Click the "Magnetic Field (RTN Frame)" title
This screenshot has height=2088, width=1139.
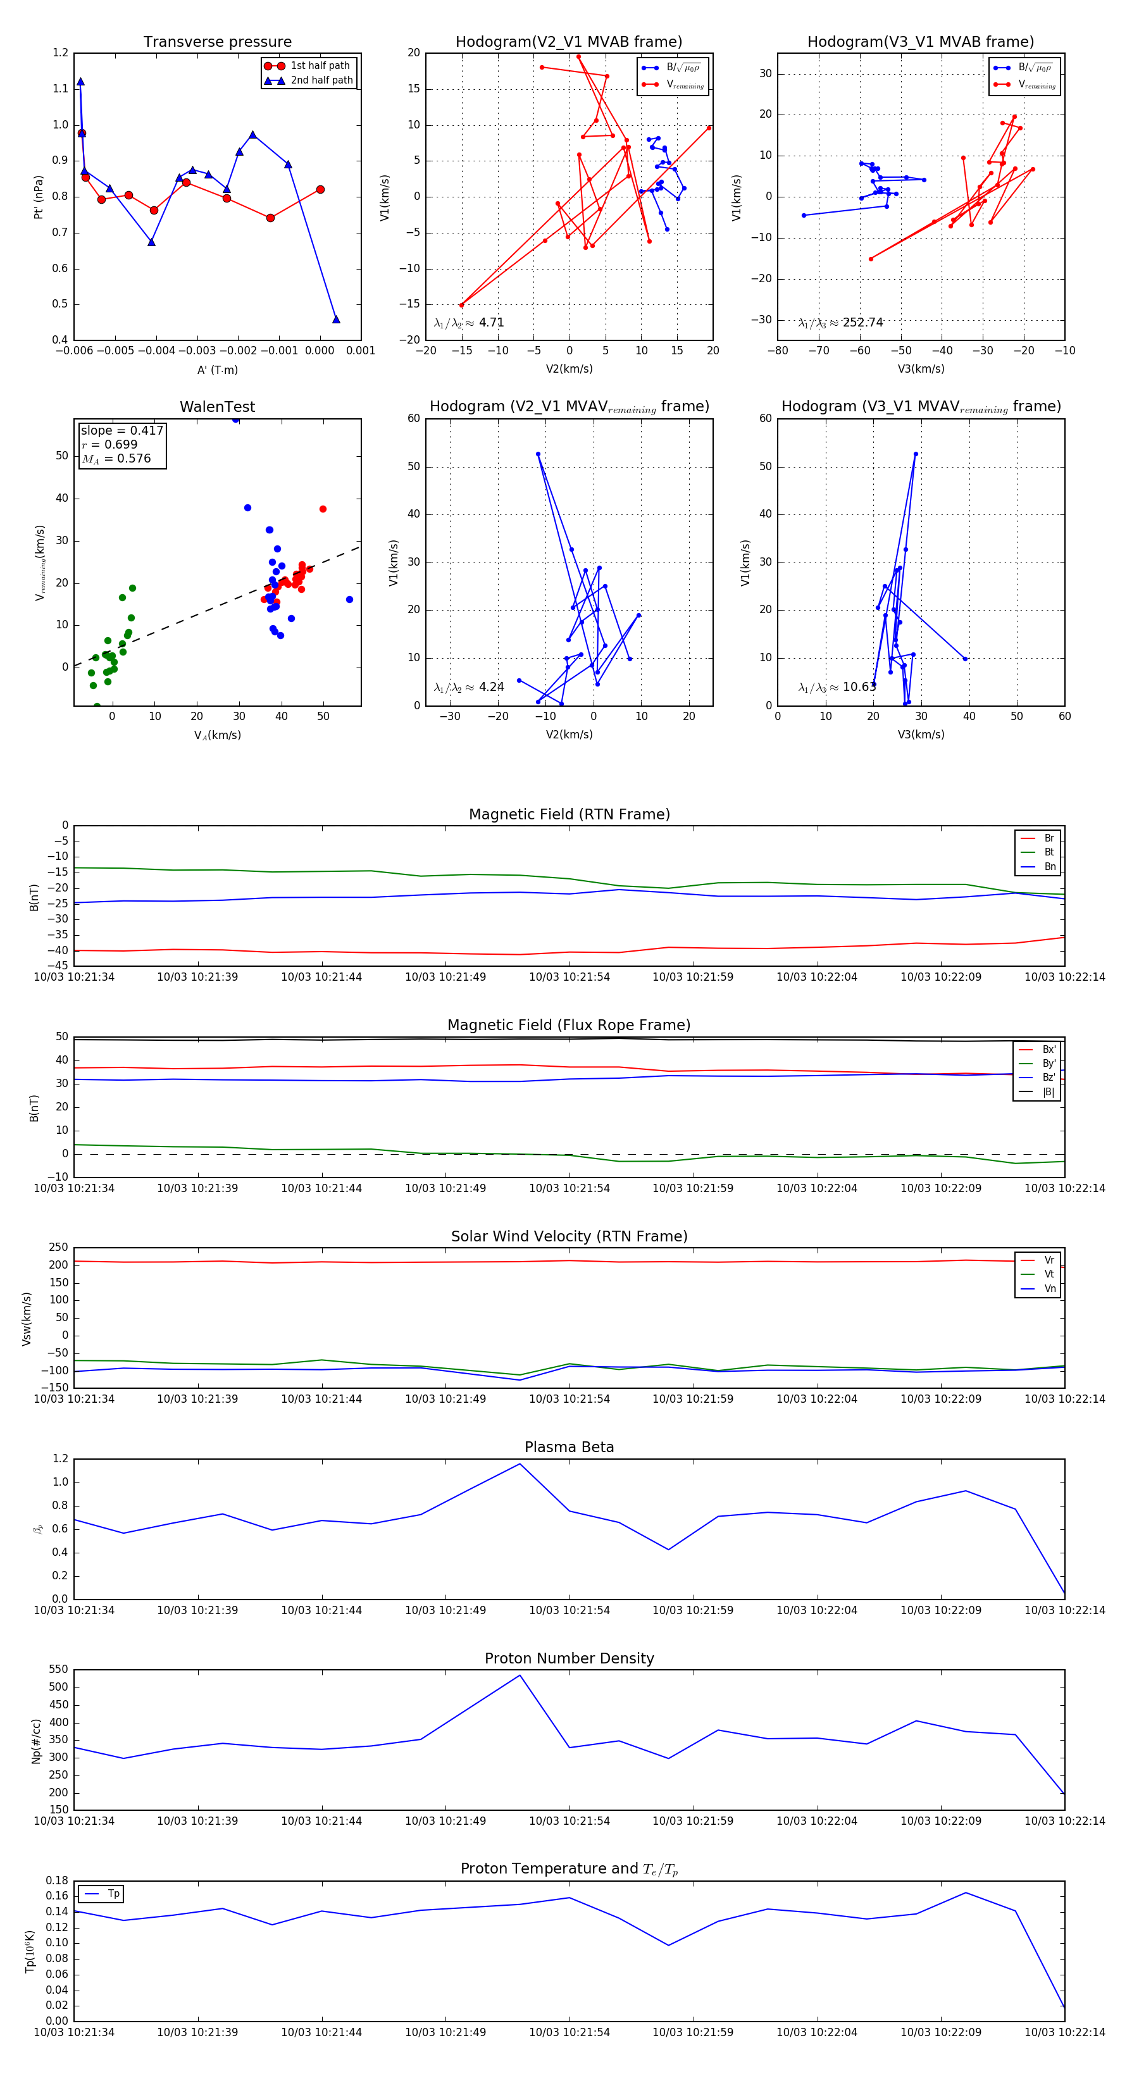(x=569, y=814)
